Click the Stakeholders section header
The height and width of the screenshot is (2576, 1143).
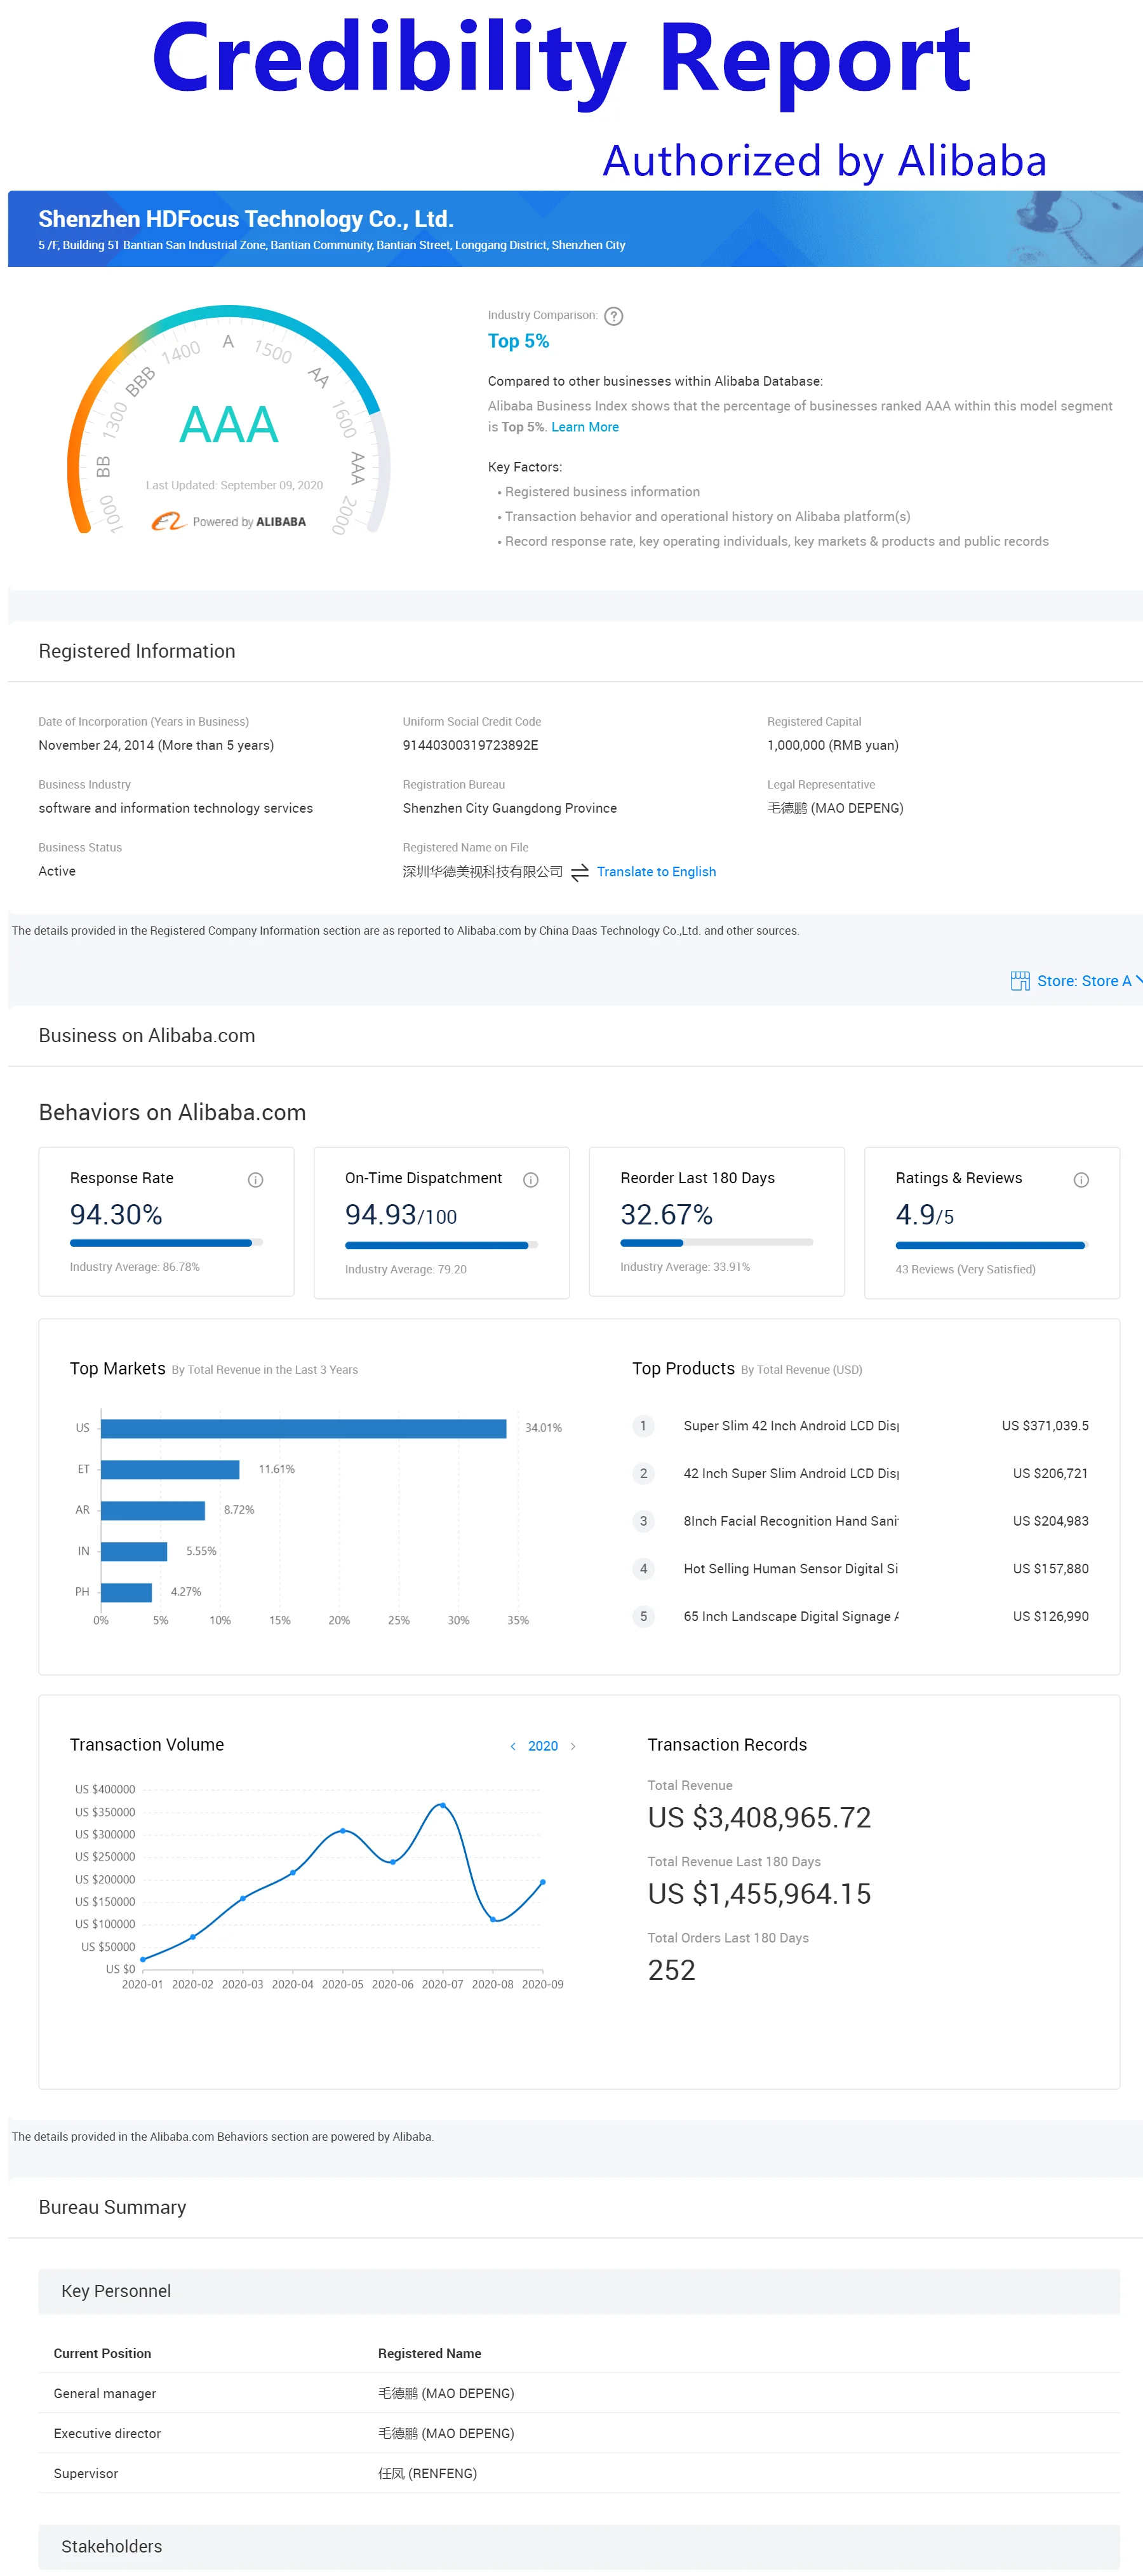click(x=112, y=2546)
